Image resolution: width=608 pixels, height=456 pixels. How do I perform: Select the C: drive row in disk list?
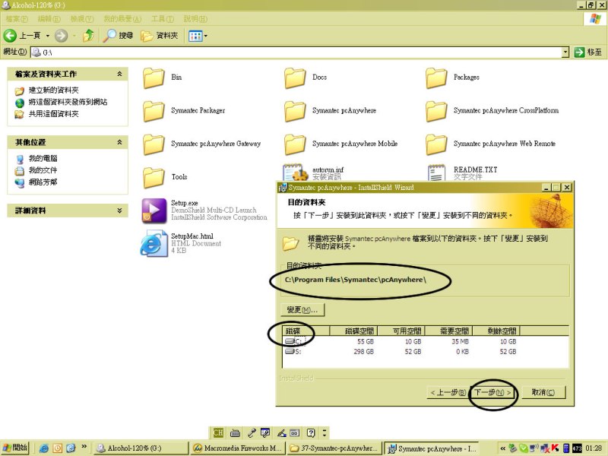(426, 341)
